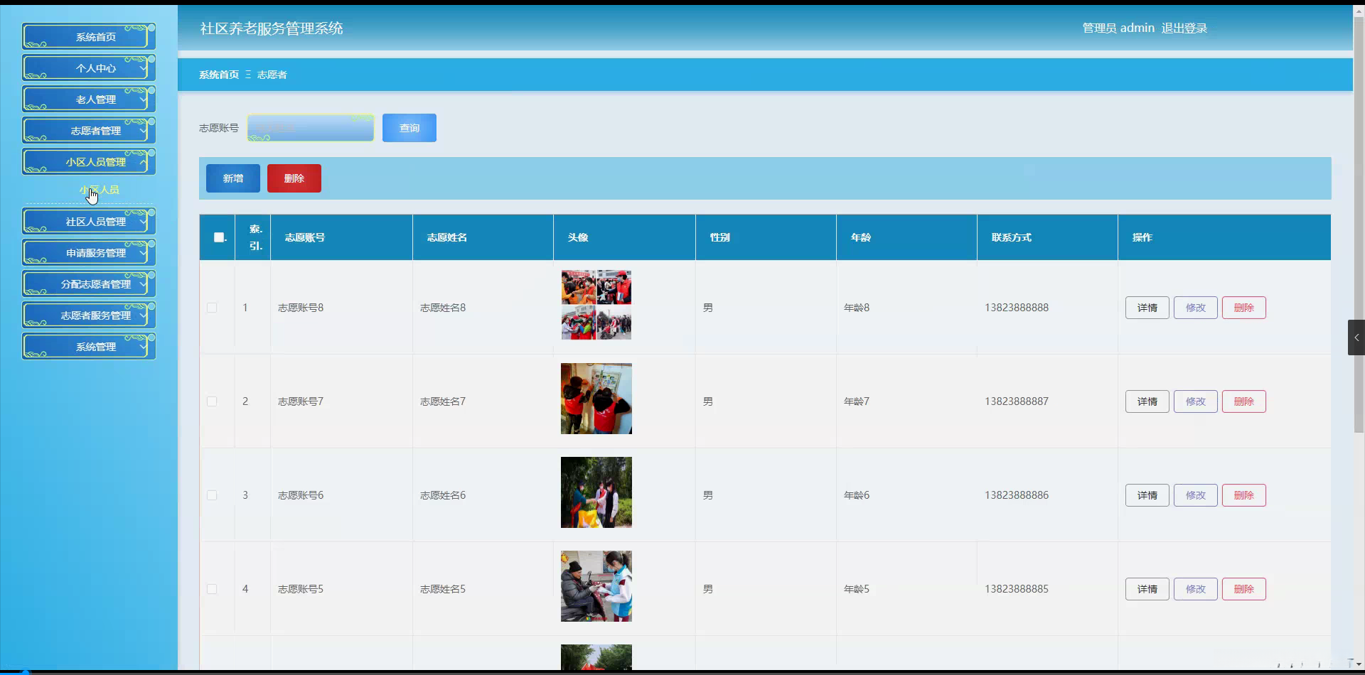Click 修改 for 志愿账号7
Screen dimensions: 1365x675
1196,401
